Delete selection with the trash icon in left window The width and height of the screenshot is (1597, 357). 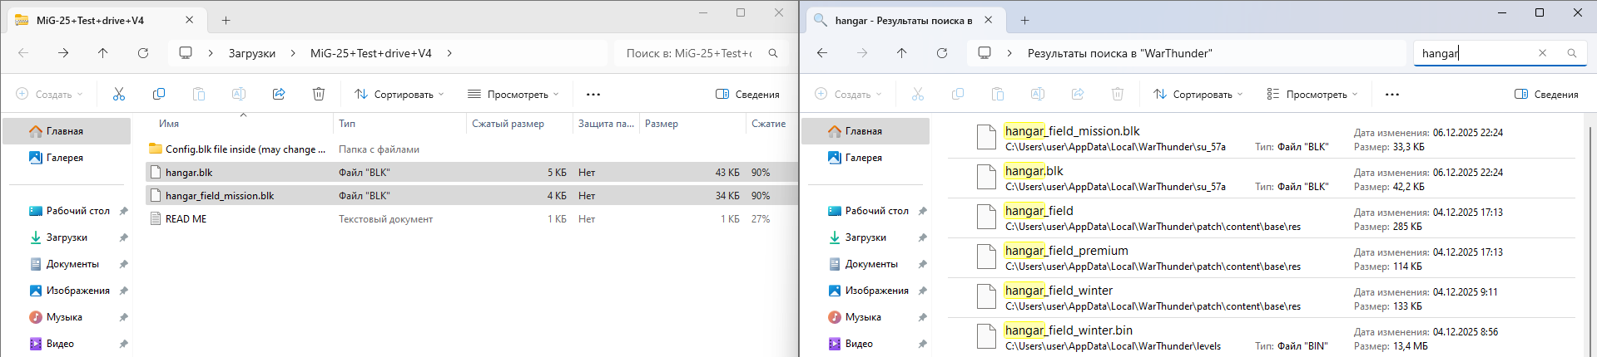click(x=319, y=95)
